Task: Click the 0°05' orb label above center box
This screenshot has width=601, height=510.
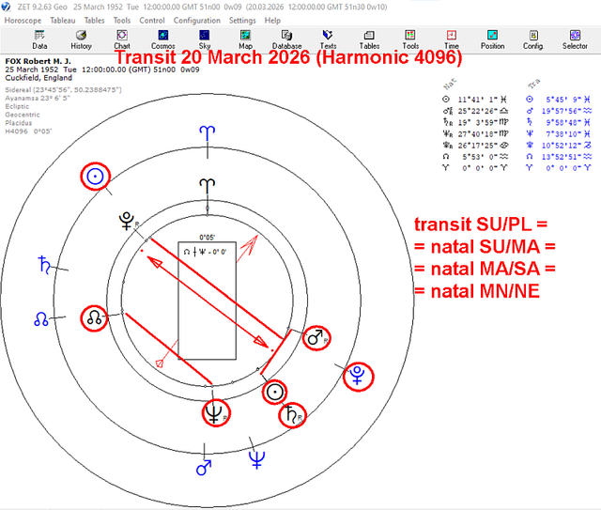Action: click(207, 238)
